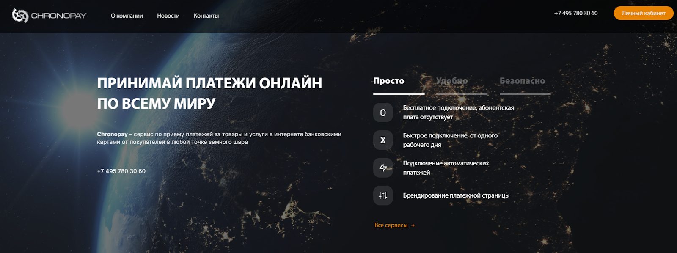Click the sliders icon for Брендирование
This screenshot has height=253, width=677.
pyautogui.click(x=383, y=195)
